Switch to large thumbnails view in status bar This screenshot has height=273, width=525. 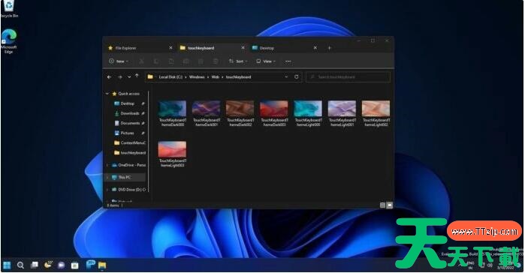[389, 205]
